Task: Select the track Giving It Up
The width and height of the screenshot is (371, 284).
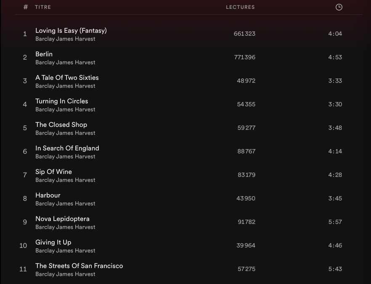Action: (x=53, y=242)
